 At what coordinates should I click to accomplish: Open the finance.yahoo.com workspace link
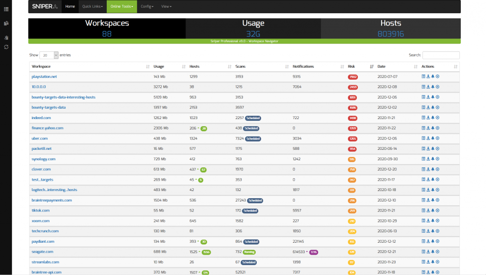pos(47,128)
